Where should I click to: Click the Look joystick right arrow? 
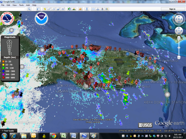(182, 19)
